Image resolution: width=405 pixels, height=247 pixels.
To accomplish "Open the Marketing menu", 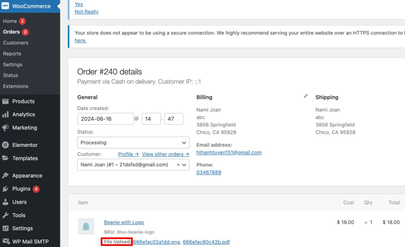I will [x=25, y=127].
